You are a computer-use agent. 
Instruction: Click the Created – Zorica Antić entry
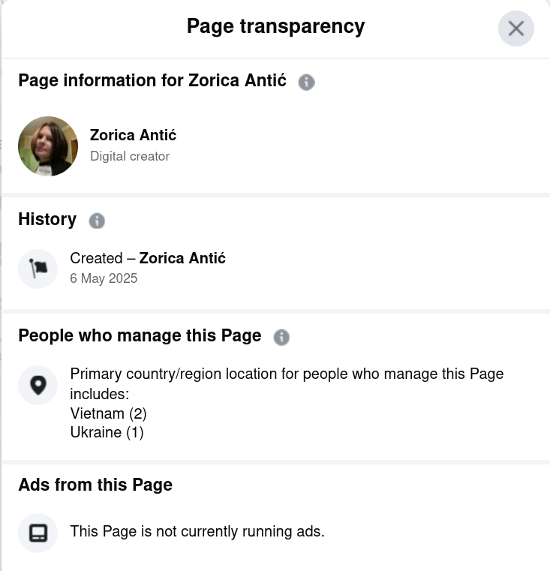148,258
